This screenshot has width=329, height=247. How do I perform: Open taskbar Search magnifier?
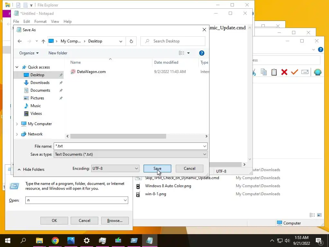coord(23,241)
